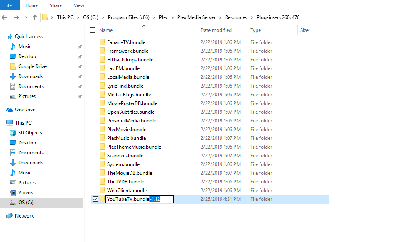Navigate to Resources breadcrumb
The width and height of the screenshot is (402, 242).
[236, 17]
